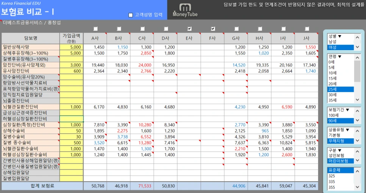Screen dimensions: 366x193
Task: Tick the checkbox above A사 column
Action: click(x=95, y=29)
